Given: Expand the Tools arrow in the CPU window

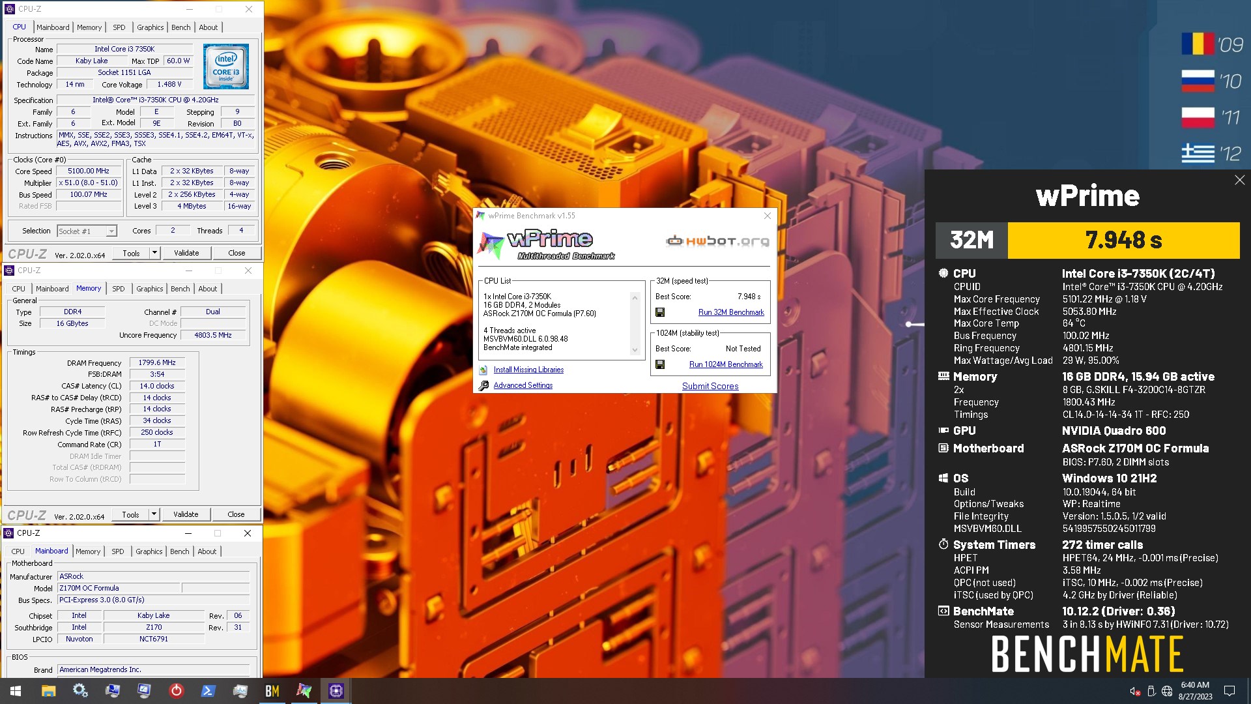Looking at the screenshot, I should (x=154, y=253).
